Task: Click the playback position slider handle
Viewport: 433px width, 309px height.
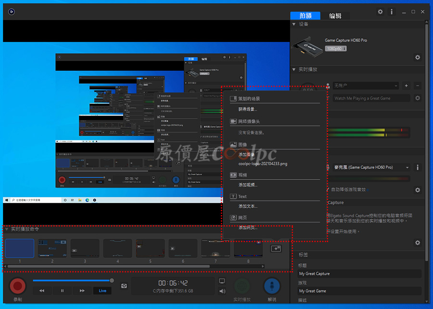Action: (112, 281)
